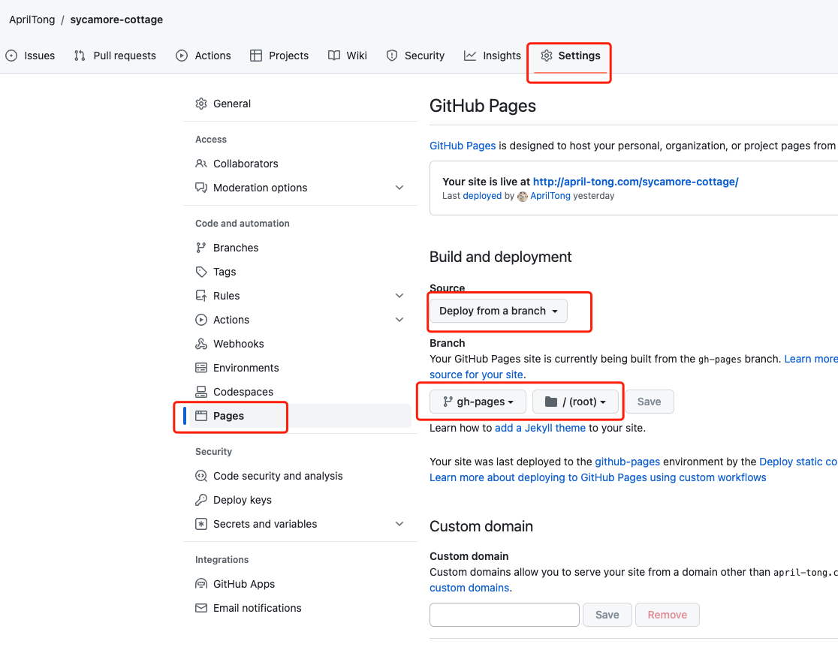Switch to the Actions repository tab
Image resolution: width=838 pixels, height=647 pixels.
(x=203, y=56)
